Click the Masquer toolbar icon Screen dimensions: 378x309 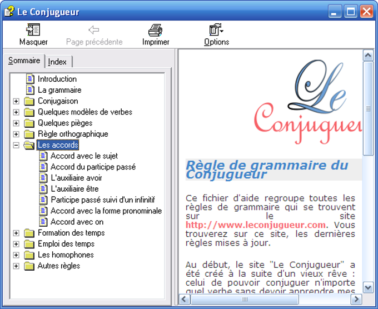33,29
